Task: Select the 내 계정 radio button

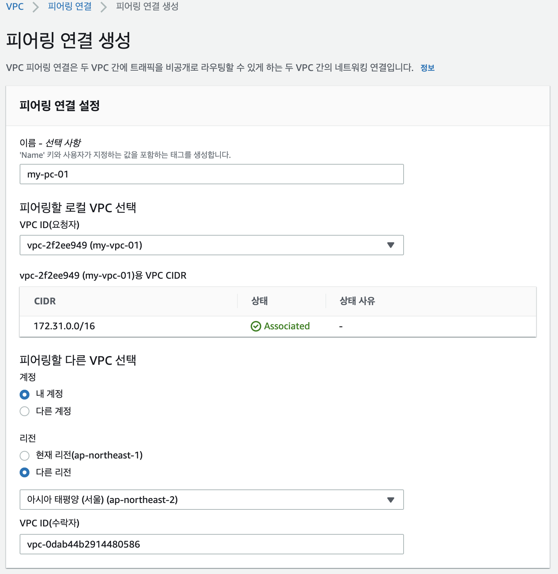Action: 25,395
